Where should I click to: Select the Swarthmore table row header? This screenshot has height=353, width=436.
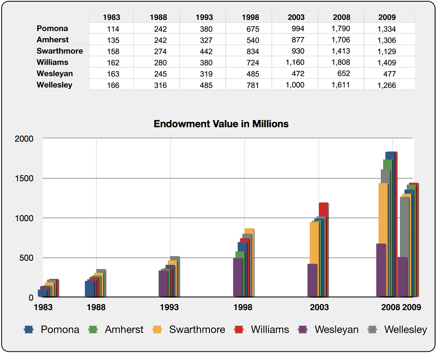tap(62, 51)
